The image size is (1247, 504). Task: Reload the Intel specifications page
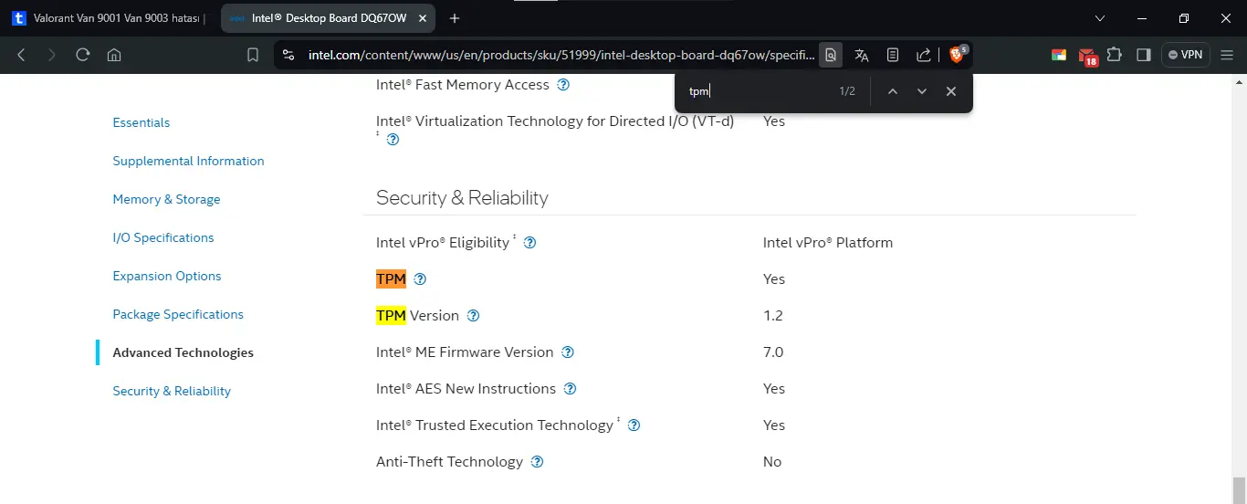[83, 55]
